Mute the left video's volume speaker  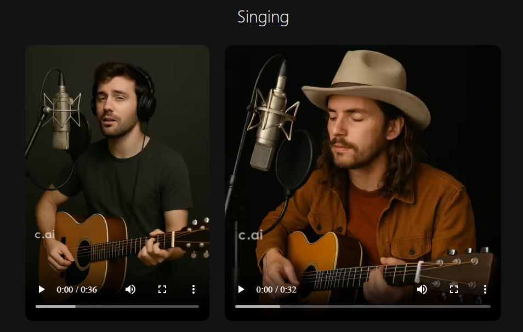[130, 289]
